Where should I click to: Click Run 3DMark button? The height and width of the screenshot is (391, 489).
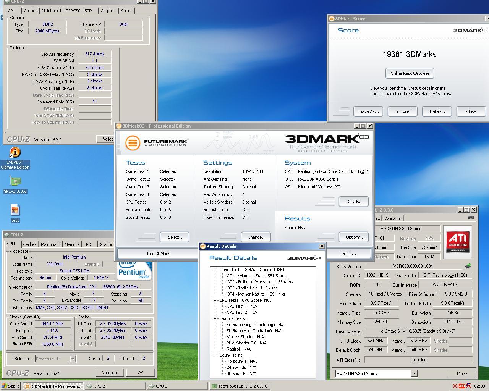(158, 254)
